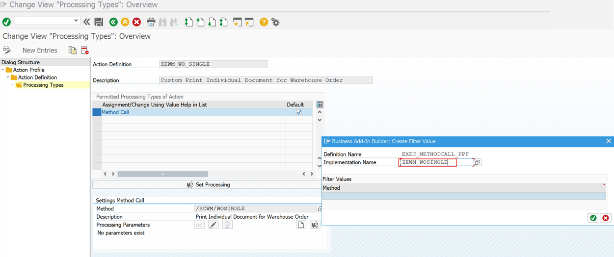Viewport: 614px width, 257px height.
Task: Go to Last Page icon
Action: click(224, 22)
